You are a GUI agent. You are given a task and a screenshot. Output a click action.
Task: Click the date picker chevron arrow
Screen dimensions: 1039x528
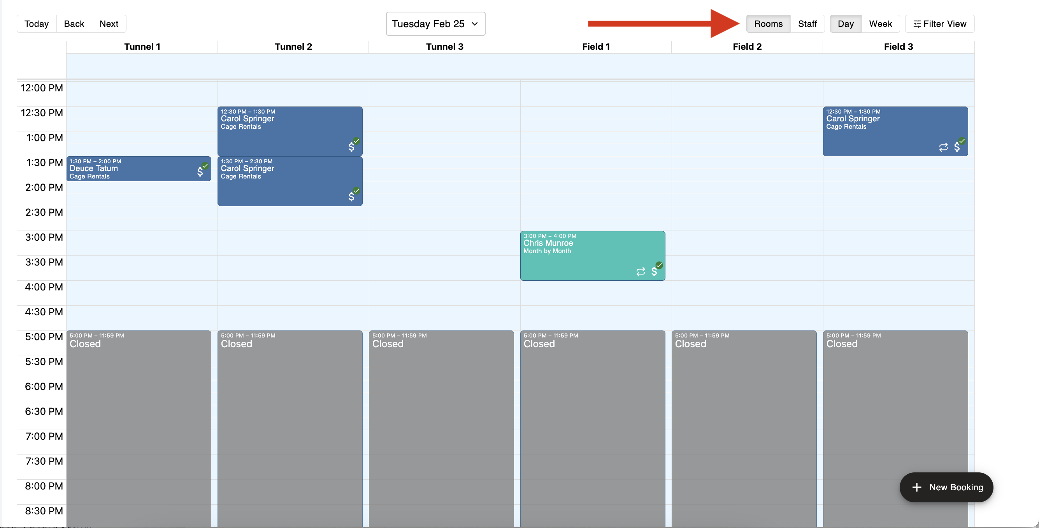[x=475, y=24]
